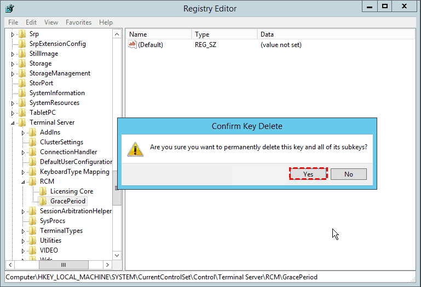The image size is (421, 287).
Task: Select the Utilities folder icon
Action: [33, 241]
